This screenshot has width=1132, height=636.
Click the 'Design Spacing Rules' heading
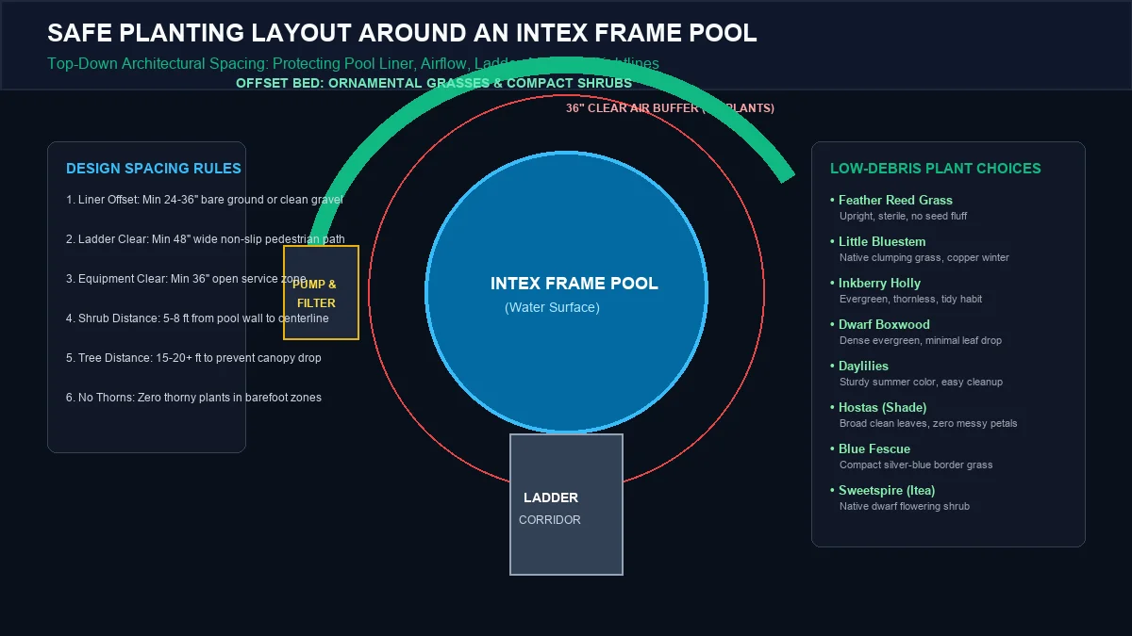point(154,169)
